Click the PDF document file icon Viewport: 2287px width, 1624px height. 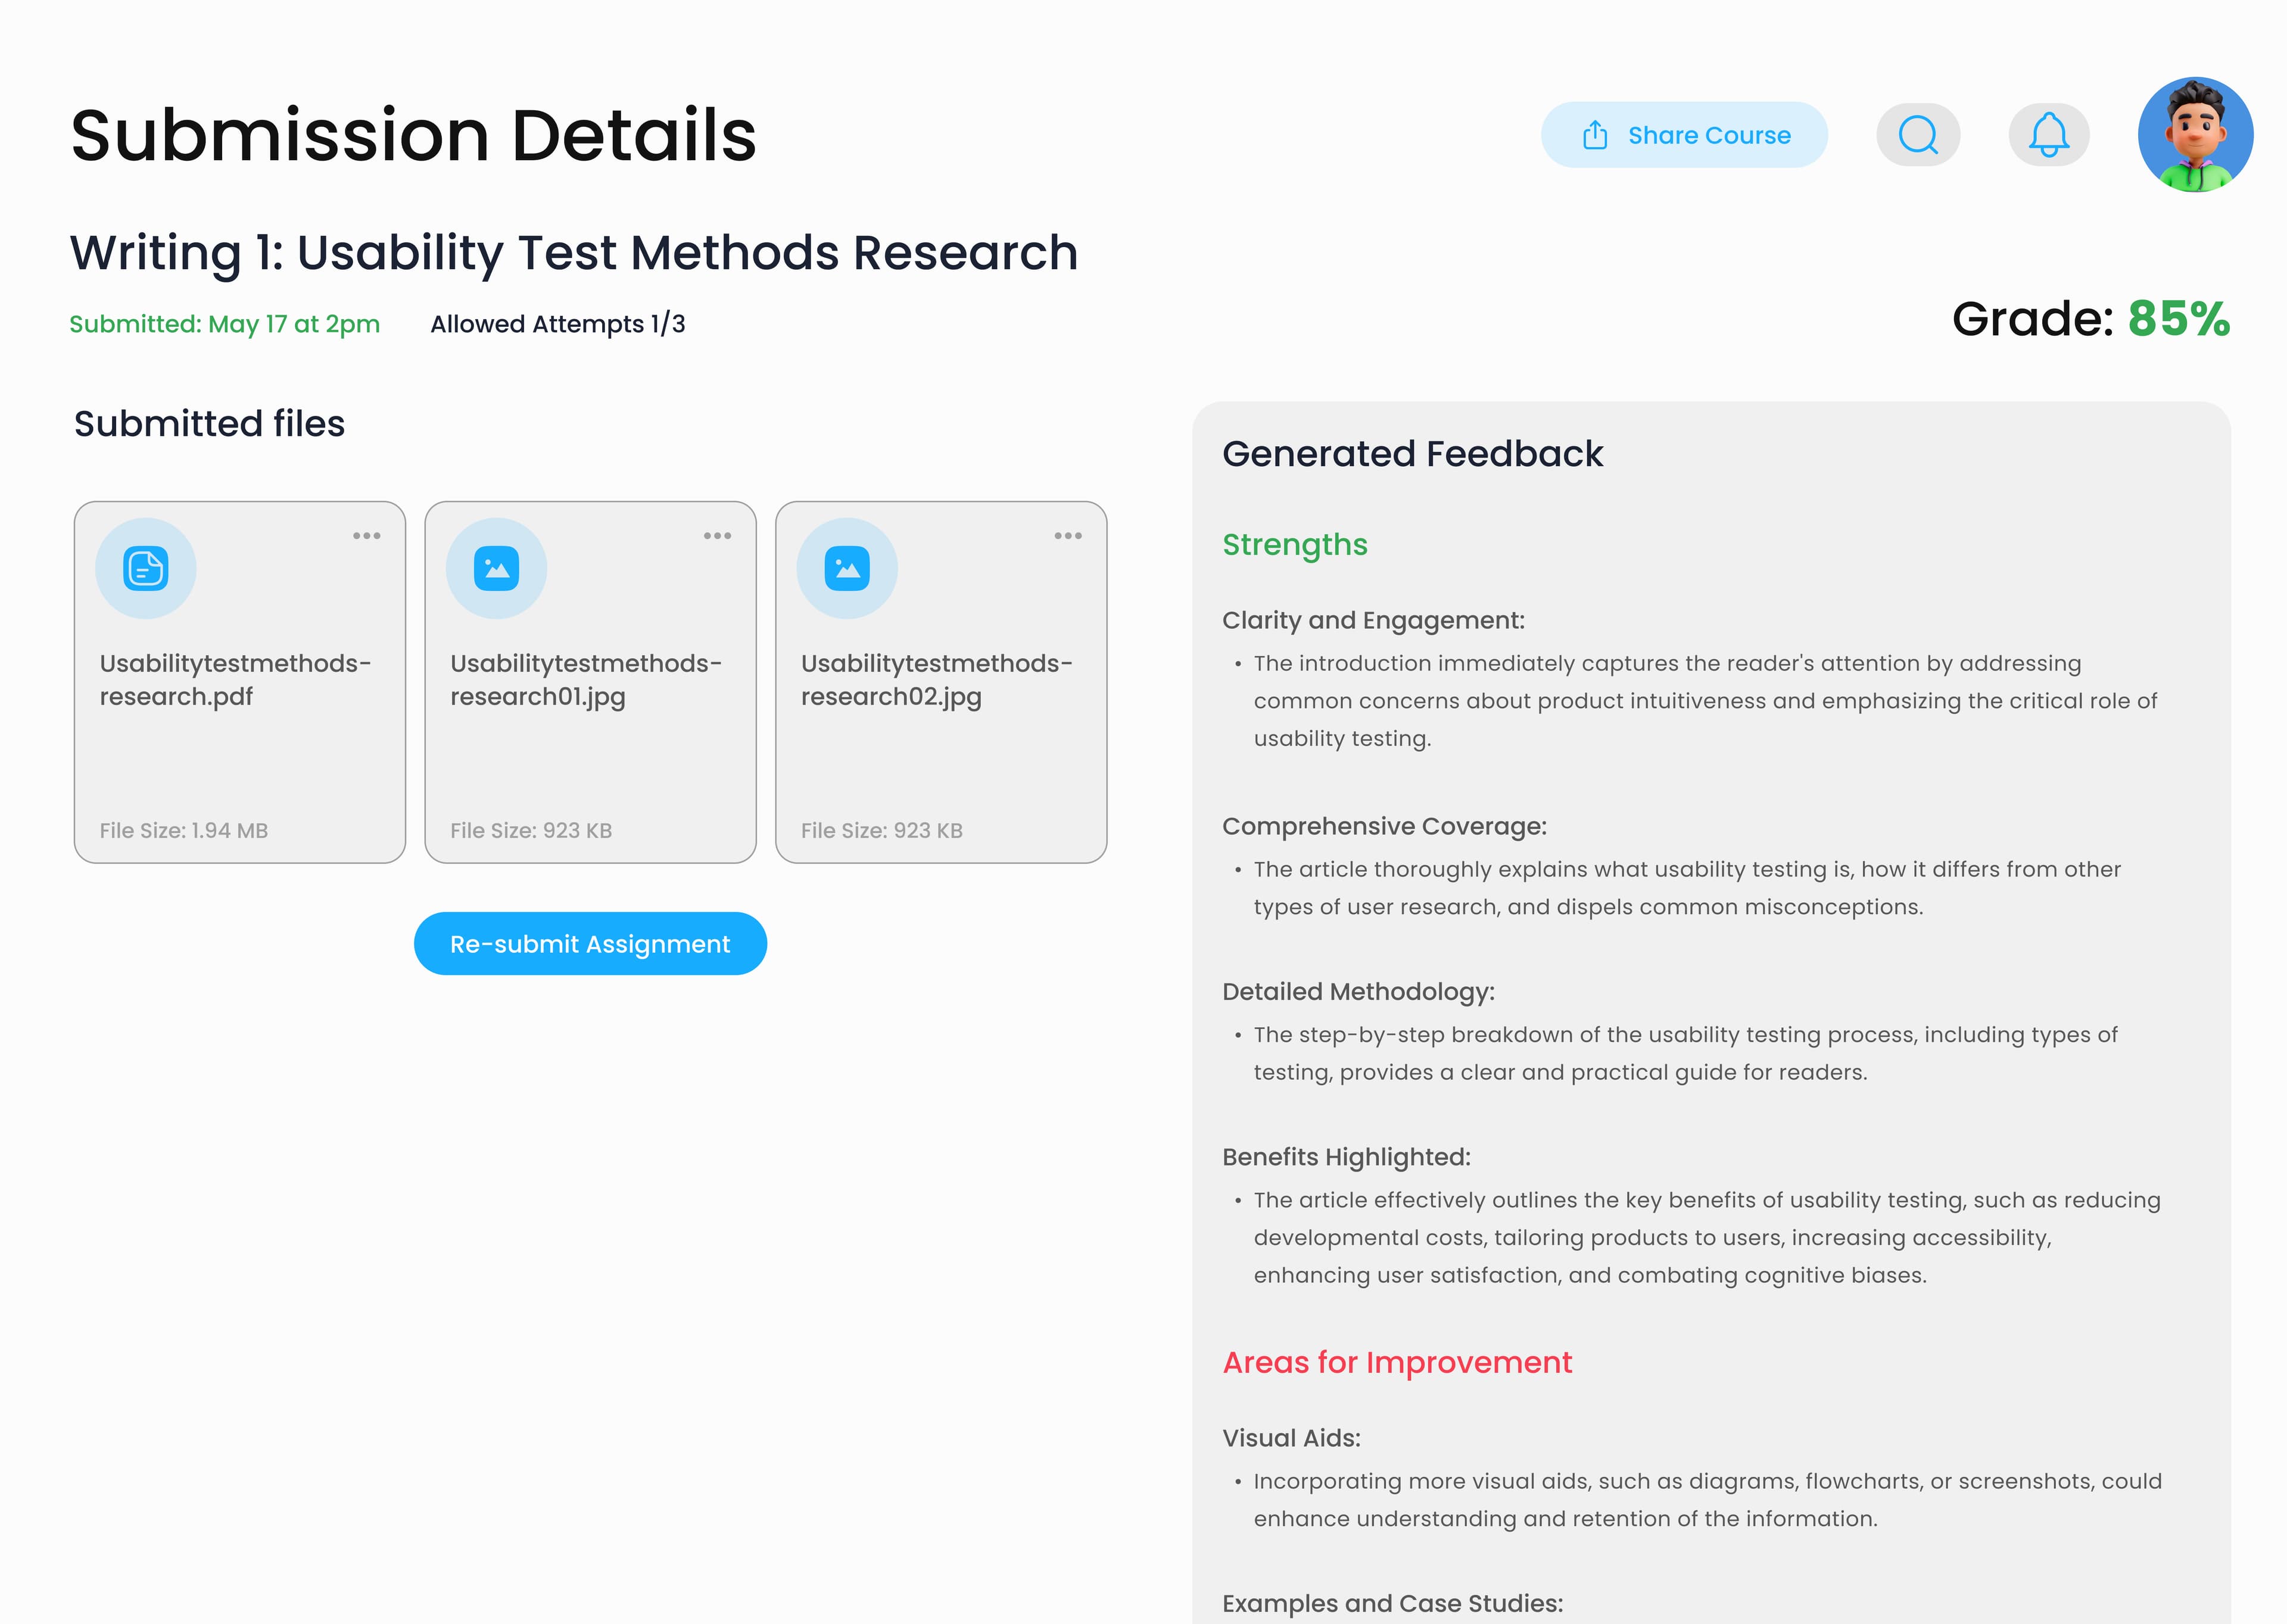click(146, 568)
